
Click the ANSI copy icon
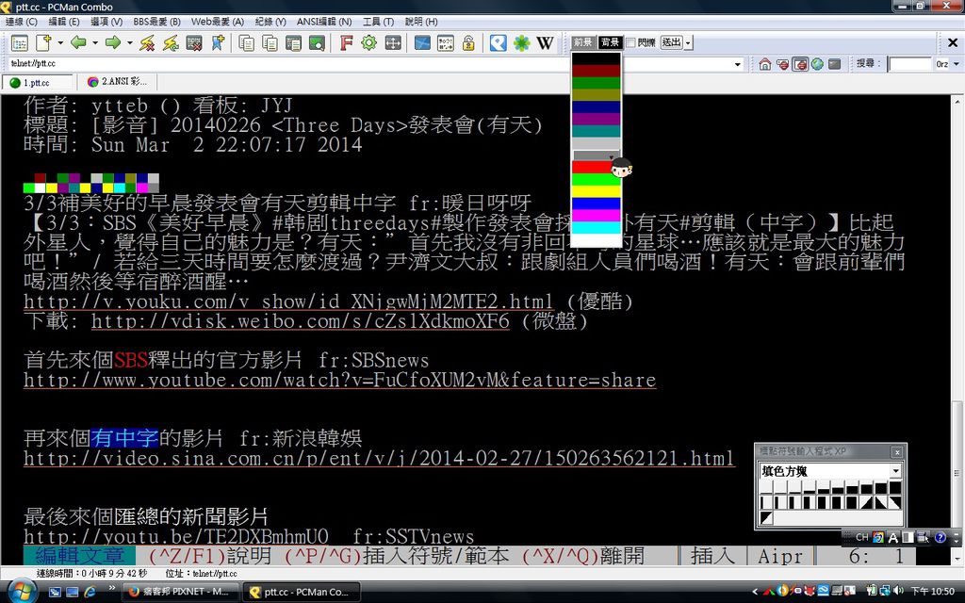click(x=270, y=43)
